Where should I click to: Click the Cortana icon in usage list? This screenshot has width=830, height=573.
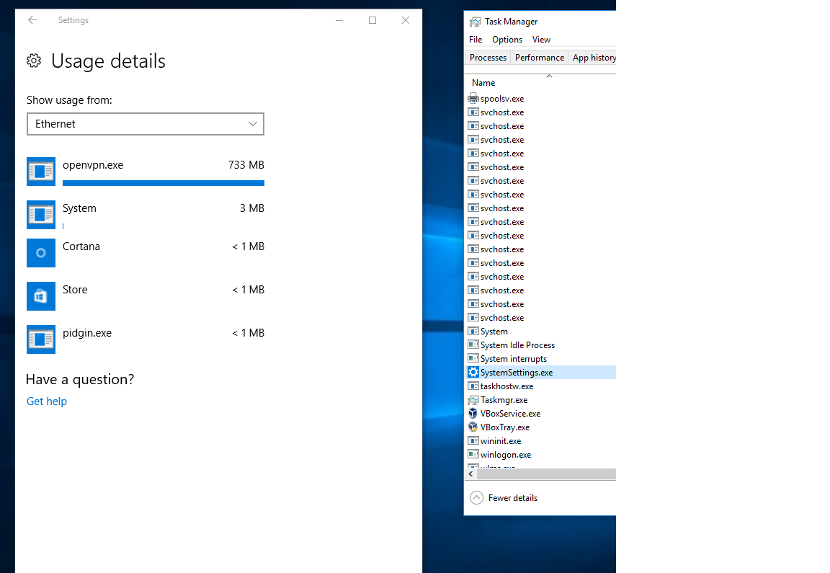[40, 252]
